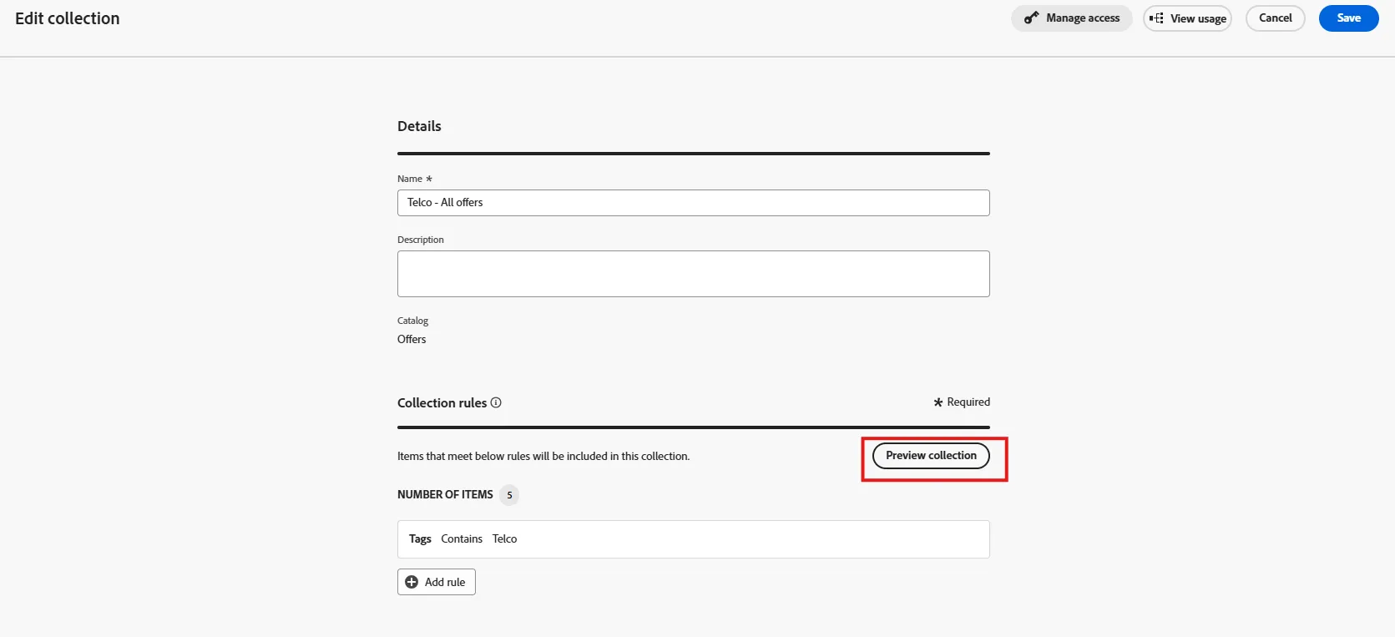Click the 'Items that meet below rules' sentence
The width and height of the screenshot is (1395, 637).
tap(543, 456)
